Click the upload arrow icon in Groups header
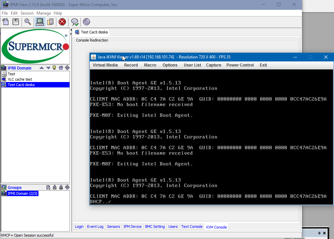Viewport: 334px width, 239px height. click(x=61, y=187)
